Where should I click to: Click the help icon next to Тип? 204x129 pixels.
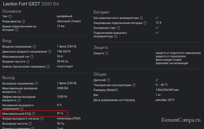(x=10, y=17)
